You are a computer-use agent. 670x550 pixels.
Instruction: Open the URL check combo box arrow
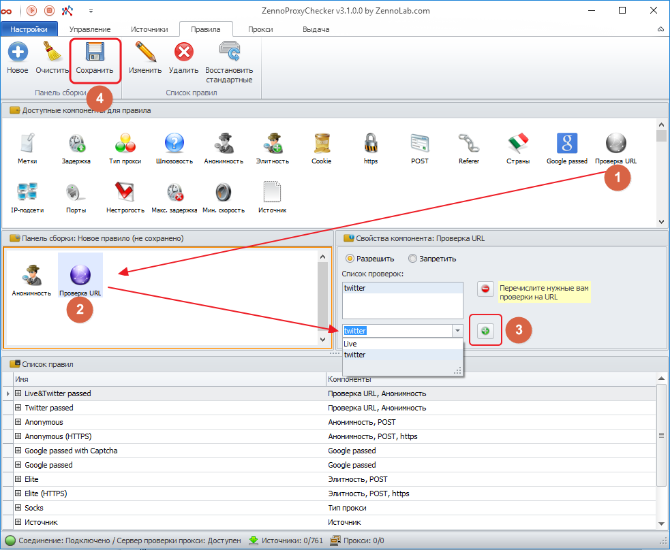[x=457, y=331]
